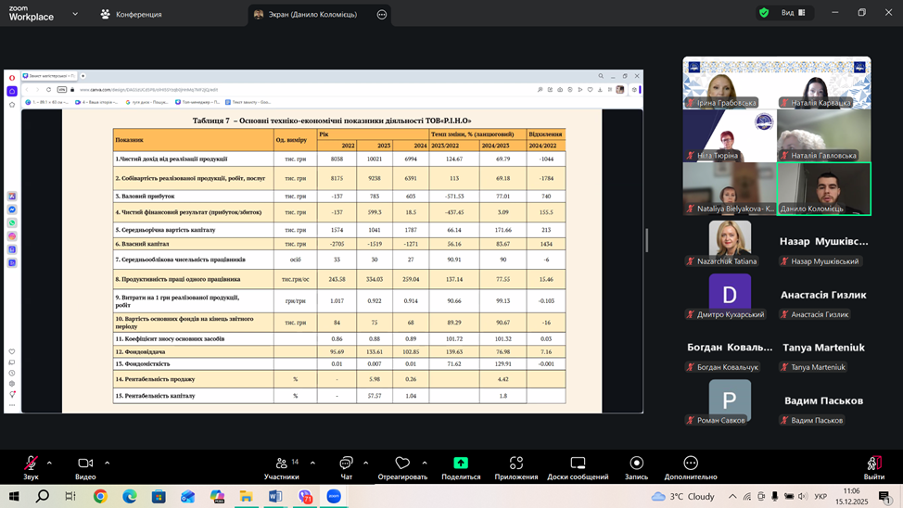Viewport: 903px width, 508px height.
Task: Expand audio options arrow next to Звук
Action: (49, 463)
